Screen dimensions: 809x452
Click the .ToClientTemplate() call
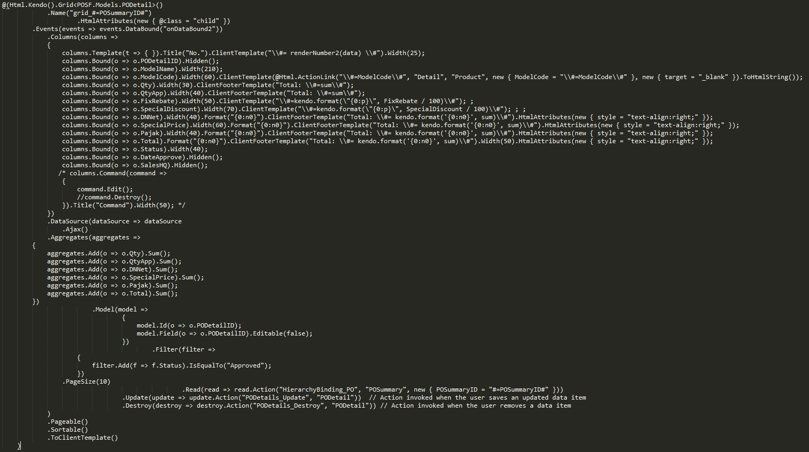pyautogui.click(x=82, y=438)
